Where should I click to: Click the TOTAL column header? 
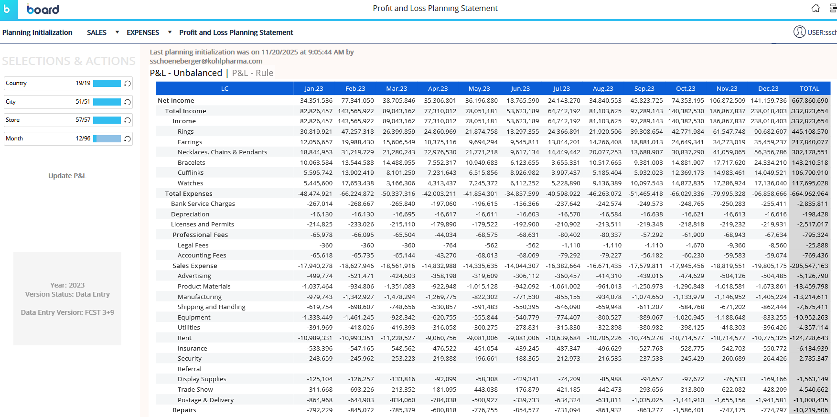(809, 88)
